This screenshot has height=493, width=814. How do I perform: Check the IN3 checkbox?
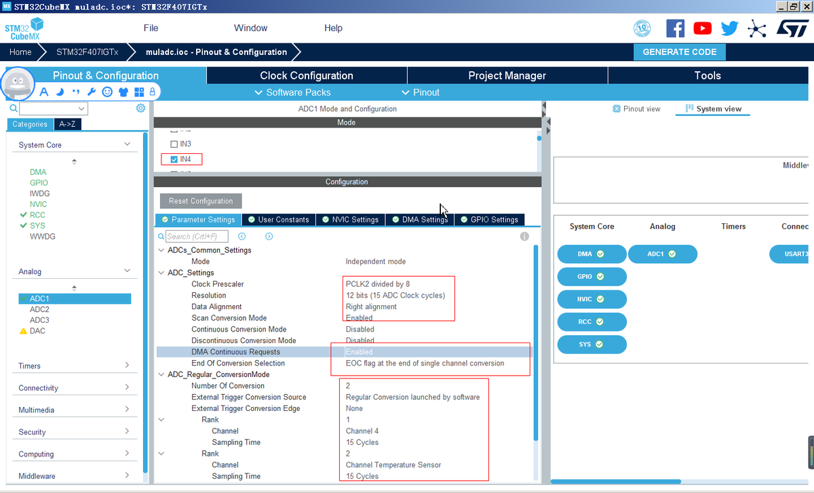174,144
